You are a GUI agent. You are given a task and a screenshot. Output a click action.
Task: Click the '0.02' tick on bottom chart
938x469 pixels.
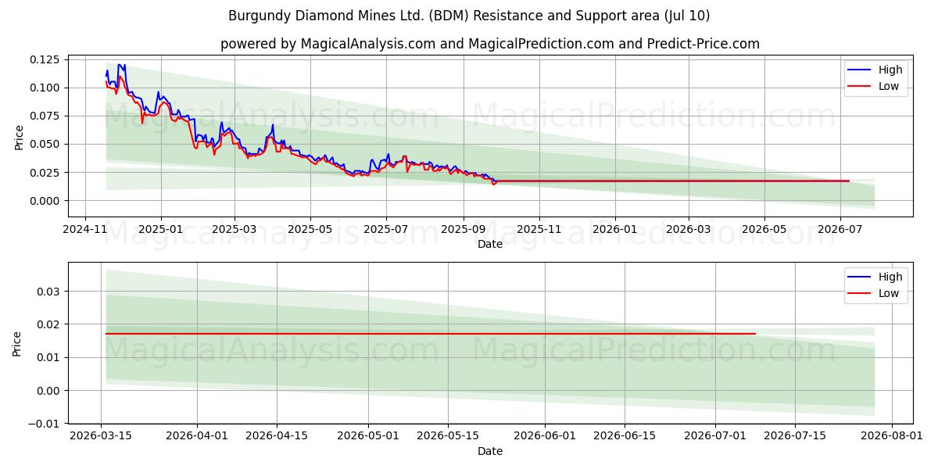click(48, 324)
